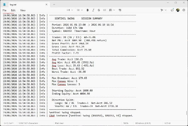This screenshot has height=126, width=188.
Task: Click the character count in status bar
Action: tap(28, 123)
